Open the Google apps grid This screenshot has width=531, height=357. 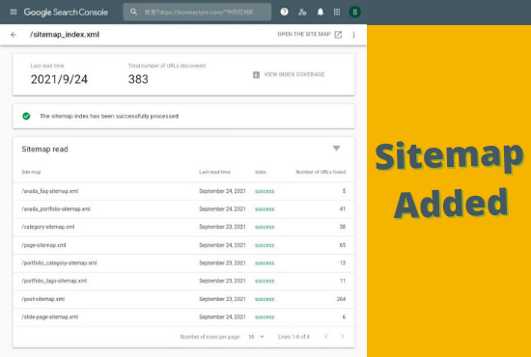pos(337,13)
